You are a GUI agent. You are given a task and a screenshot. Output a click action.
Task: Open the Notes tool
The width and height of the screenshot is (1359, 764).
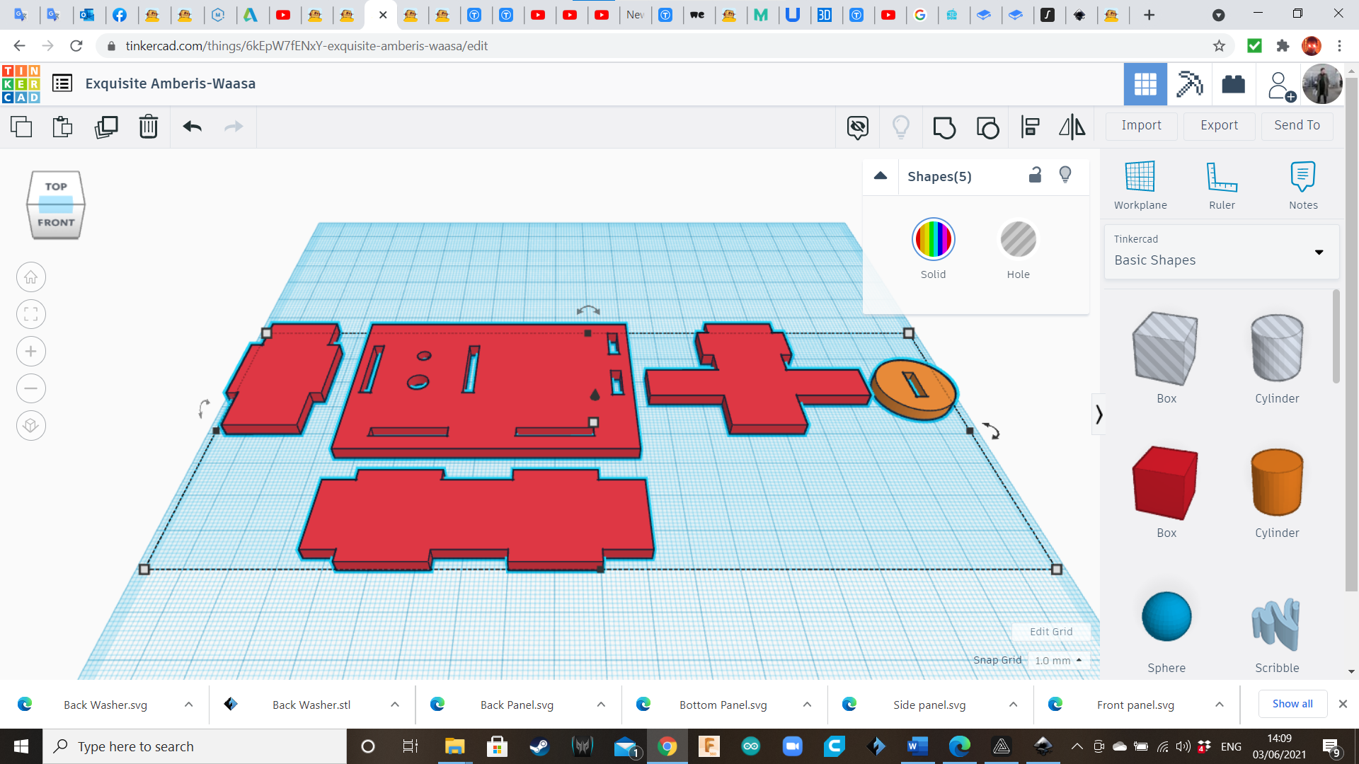coord(1303,184)
